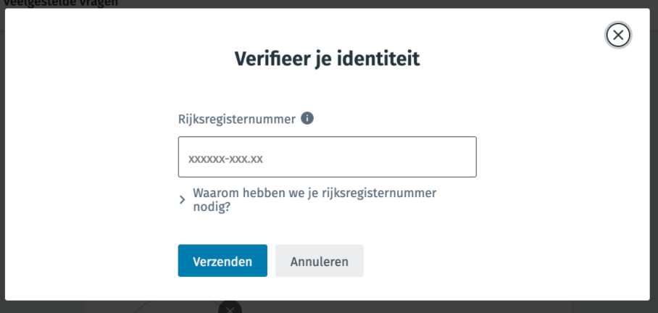Focus the Rijksregisternummer input field
The width and height of the screenshot is (658, 313).
click(x=327, y=157)
